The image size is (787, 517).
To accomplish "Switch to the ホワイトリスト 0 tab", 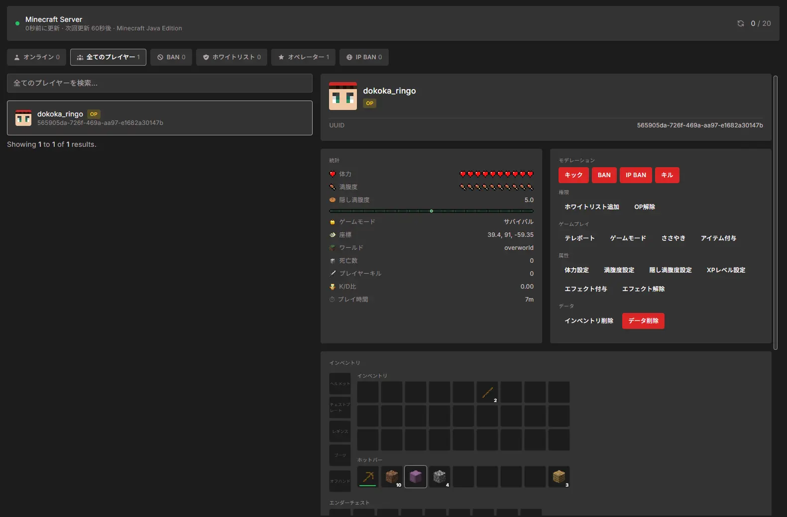I will 231,57.
